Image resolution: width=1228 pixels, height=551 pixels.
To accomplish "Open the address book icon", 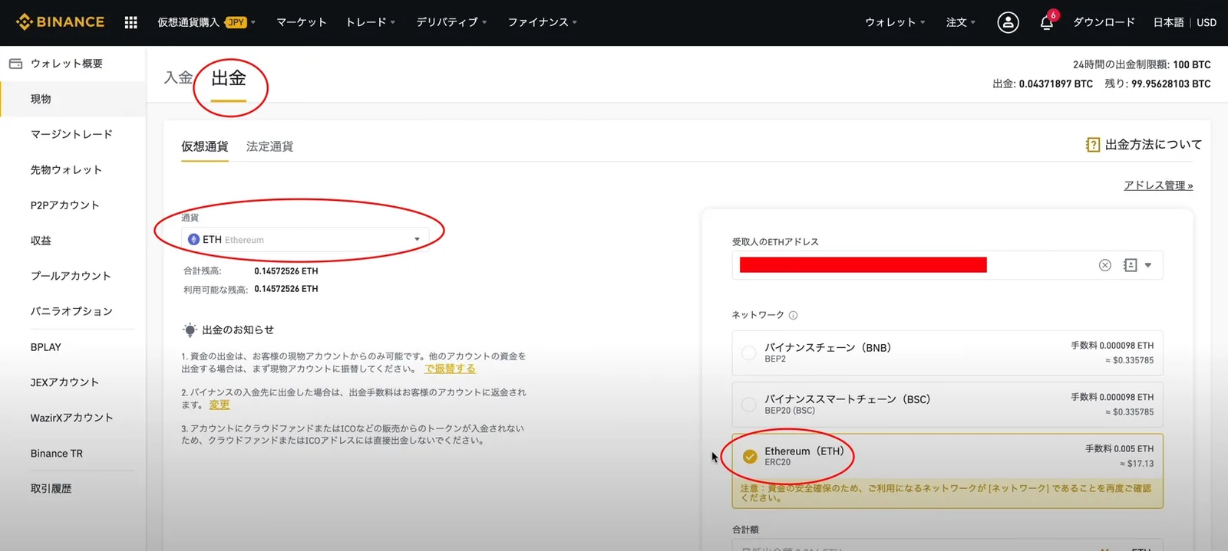I will 1130,265.
